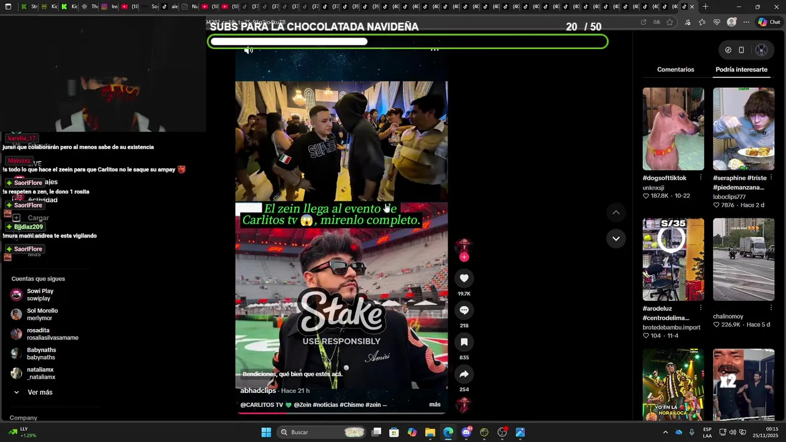Image resolution: width=786 pixels, height=442 pixels.
Task: Open the hora loca video thumbnail
Action: [673, 385]
